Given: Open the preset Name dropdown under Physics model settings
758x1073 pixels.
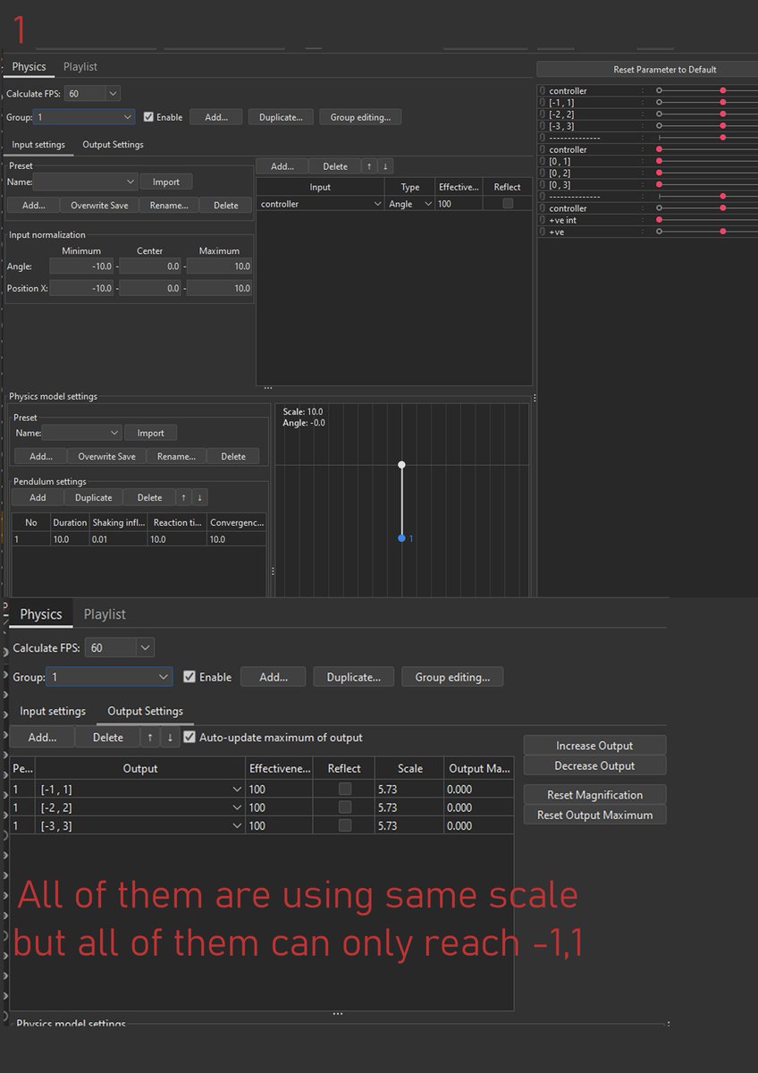Looking at the screenshot, I should [x=82, y=433].
